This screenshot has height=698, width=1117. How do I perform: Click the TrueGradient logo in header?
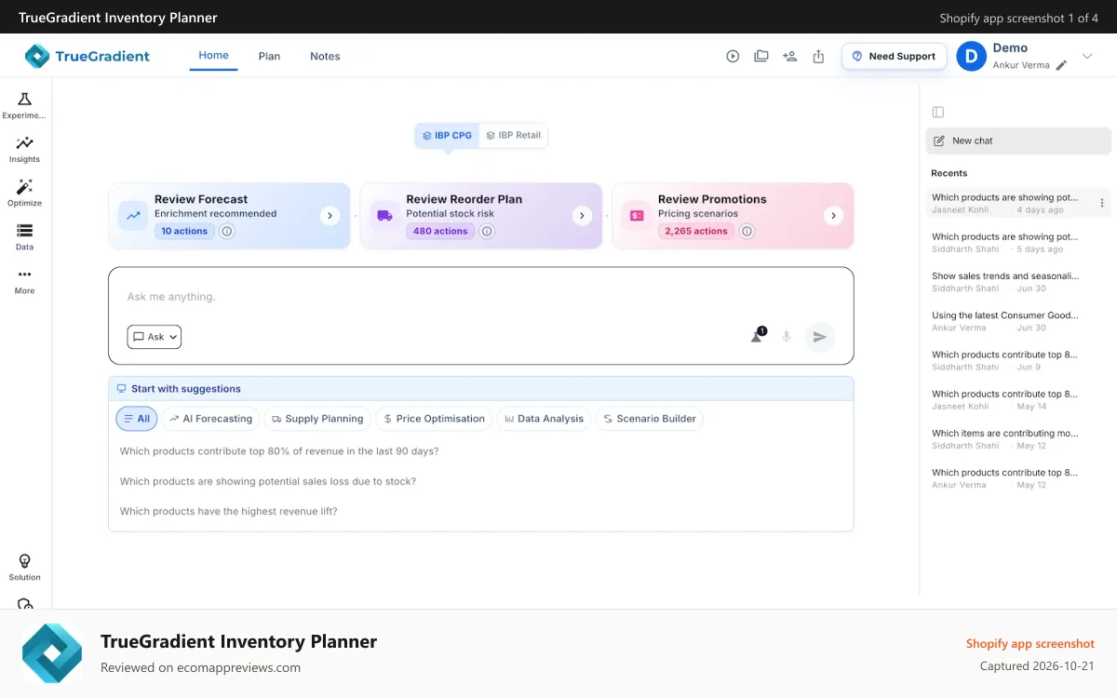tap(87, 56)
